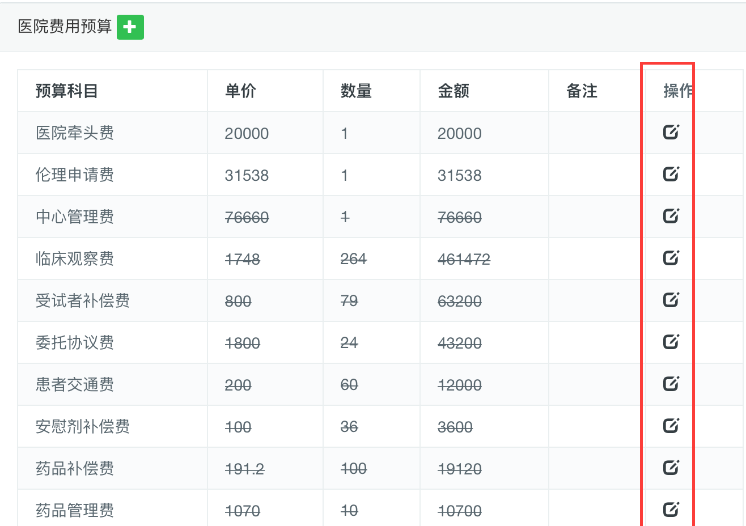Click quantity 24 for 委托协议费
Image resolution: width=746 pixels, height=526 pixels.
pyautogui.click(x=349, y=343)
